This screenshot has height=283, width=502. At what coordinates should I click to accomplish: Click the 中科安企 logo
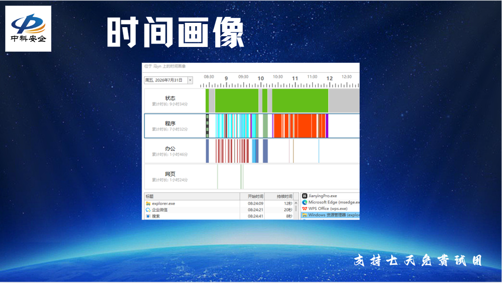[28, 28]
